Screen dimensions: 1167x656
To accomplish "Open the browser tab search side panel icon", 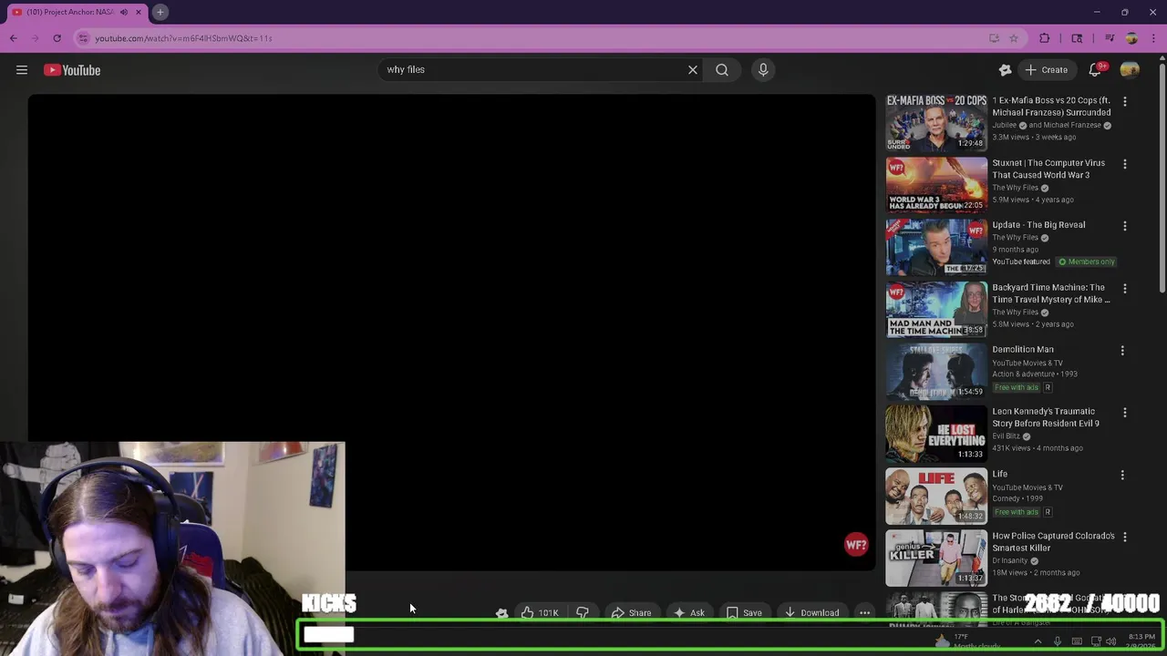I will tap(1077, 38).
